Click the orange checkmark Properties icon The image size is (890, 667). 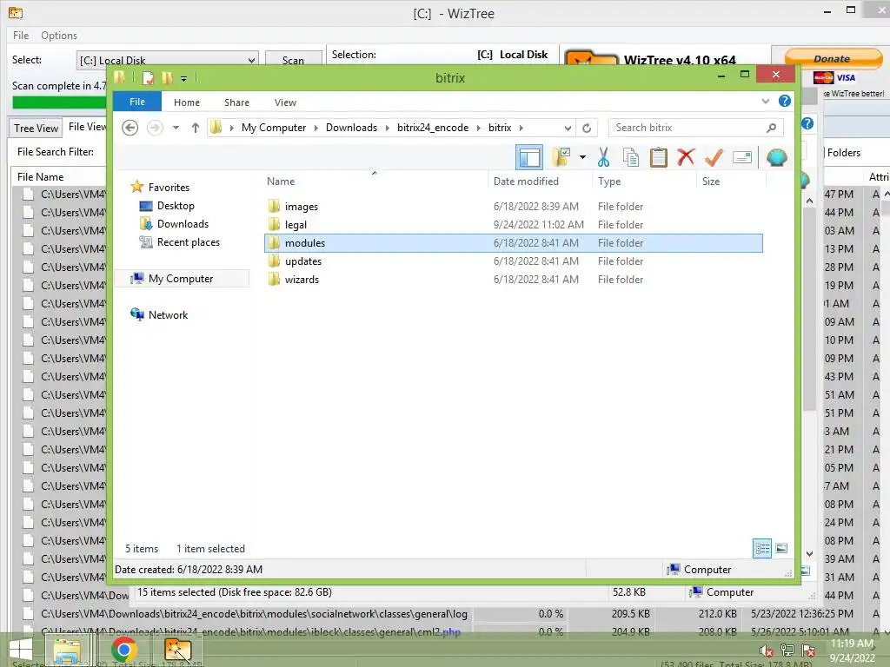pos(714,157)
